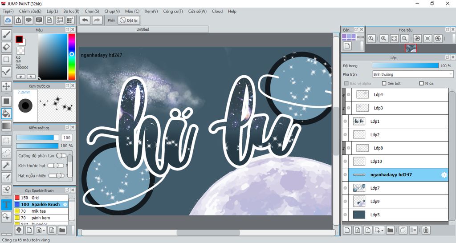
Task: Click the Redo arrow in toolbar
Action: click(97, 20)
